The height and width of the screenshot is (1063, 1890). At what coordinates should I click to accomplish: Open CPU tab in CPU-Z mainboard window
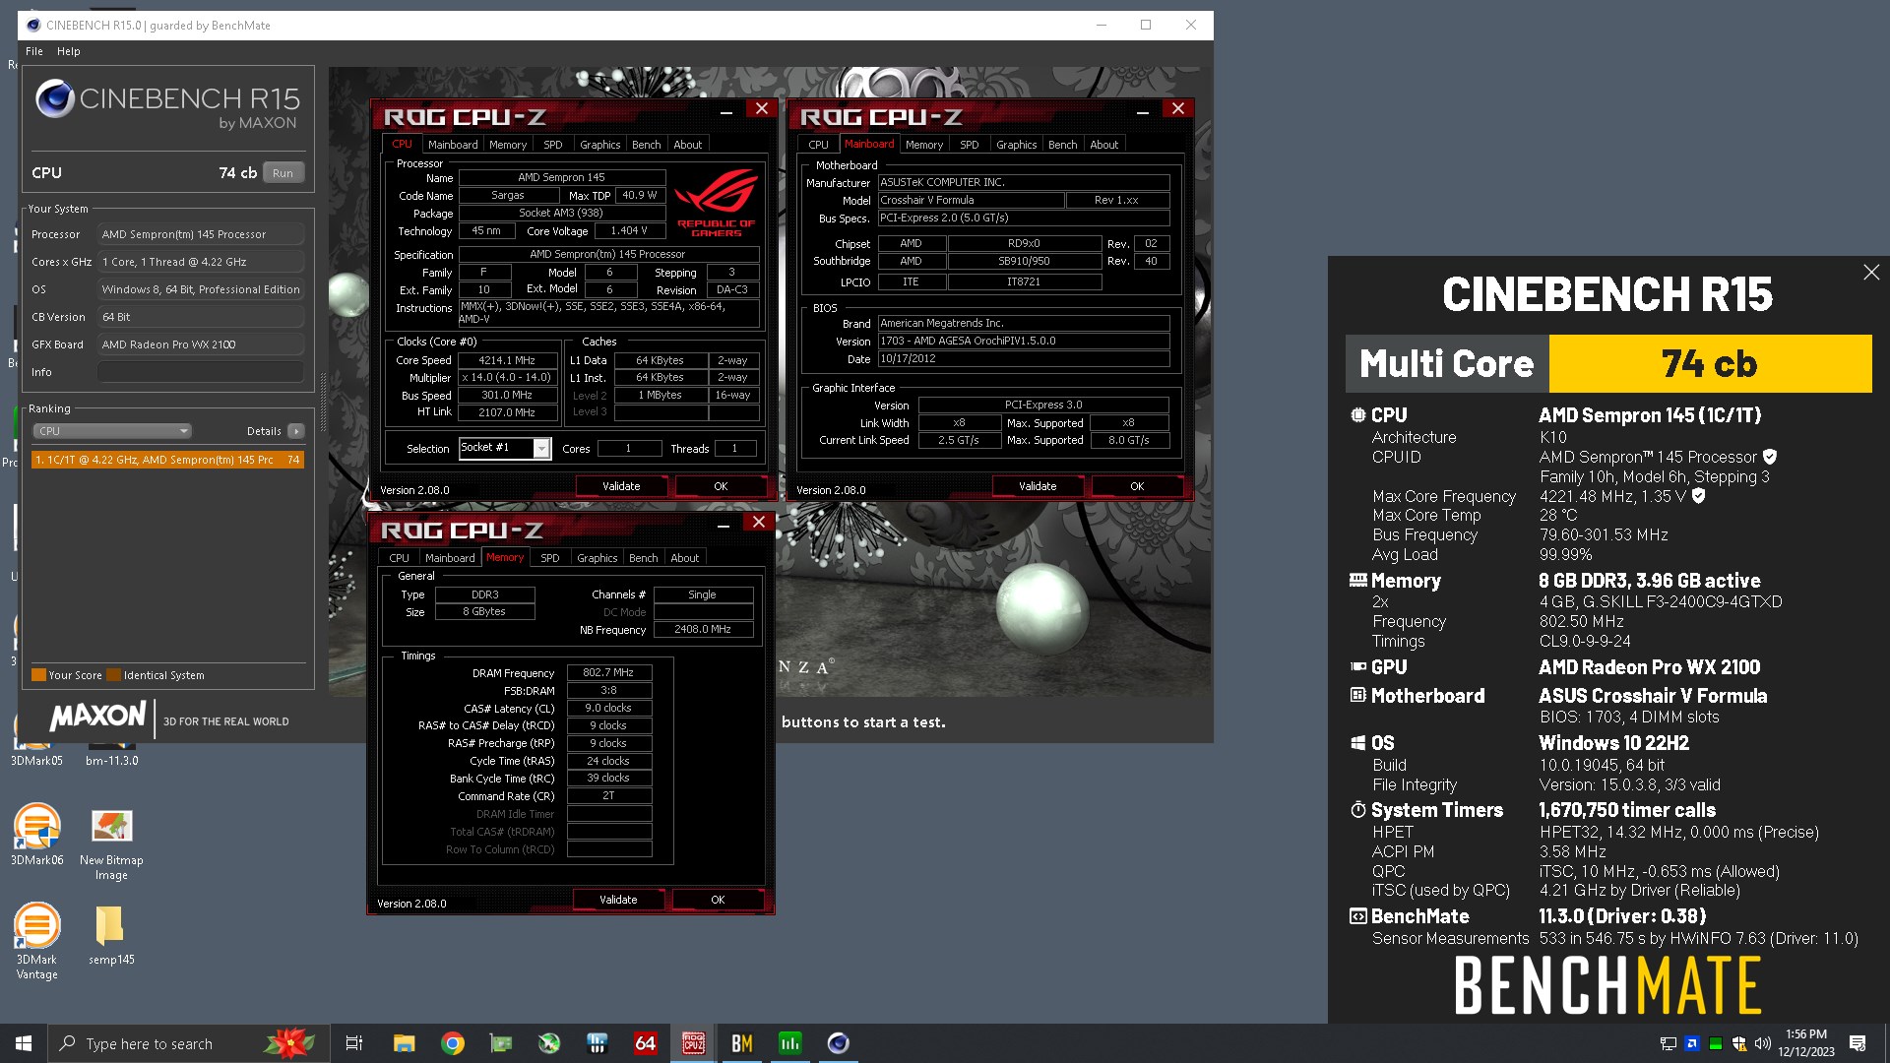[819, 145]
